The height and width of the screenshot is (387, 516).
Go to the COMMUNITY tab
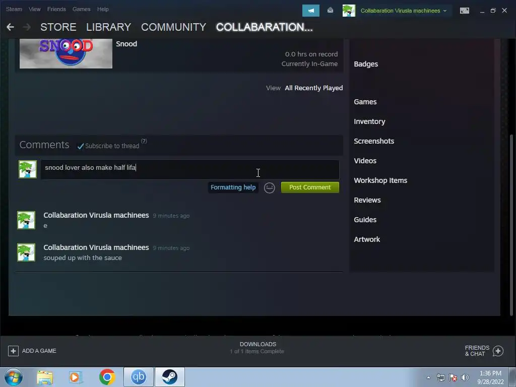(x=173, y=27)
